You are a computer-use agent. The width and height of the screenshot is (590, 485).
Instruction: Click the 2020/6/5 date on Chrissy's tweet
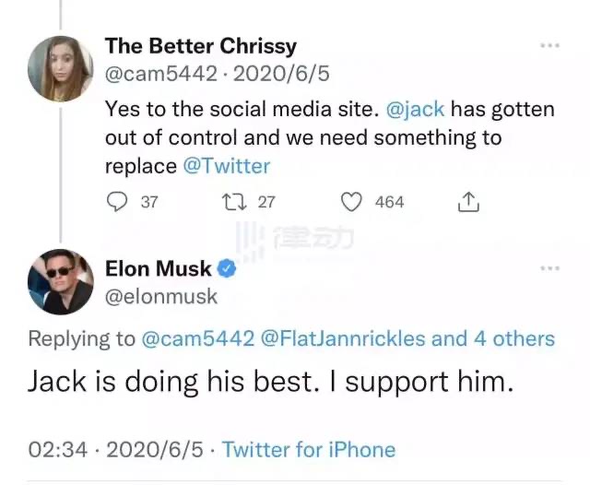[281, 74]
